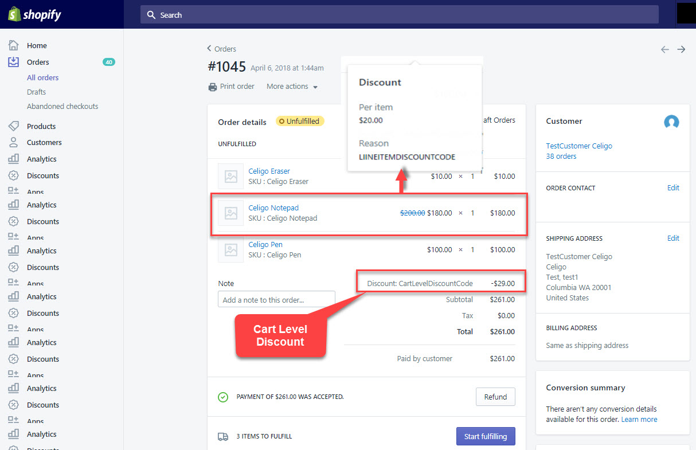This screenshot has height=450, width=696.
Task: Go to previous order with left arrow
Action: (x=665, y=49)
